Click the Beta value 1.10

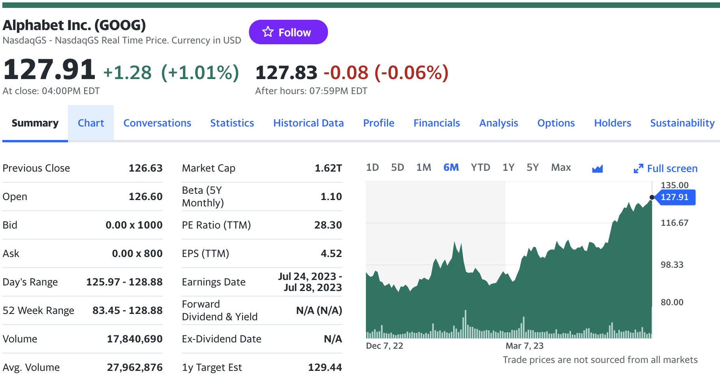tap(331, 197)
